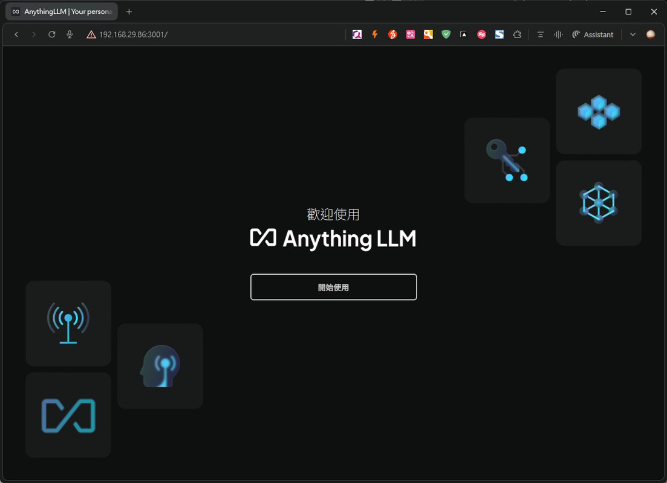667x483 pixels.
Task: Select the AnythingLLM browser tab
Action: coord(62,11)
